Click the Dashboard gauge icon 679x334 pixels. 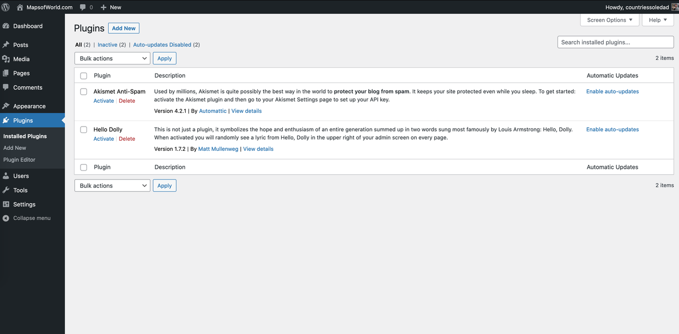click(6, 26)
